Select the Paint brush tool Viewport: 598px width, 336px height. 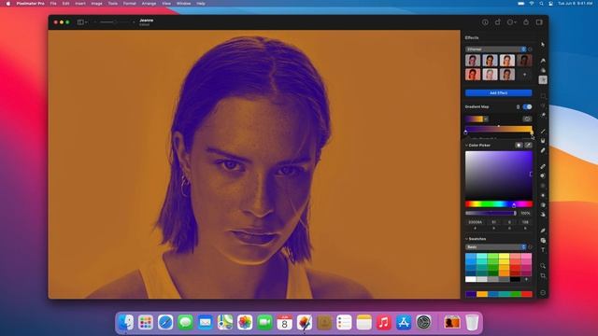click(x=543, y=131)
